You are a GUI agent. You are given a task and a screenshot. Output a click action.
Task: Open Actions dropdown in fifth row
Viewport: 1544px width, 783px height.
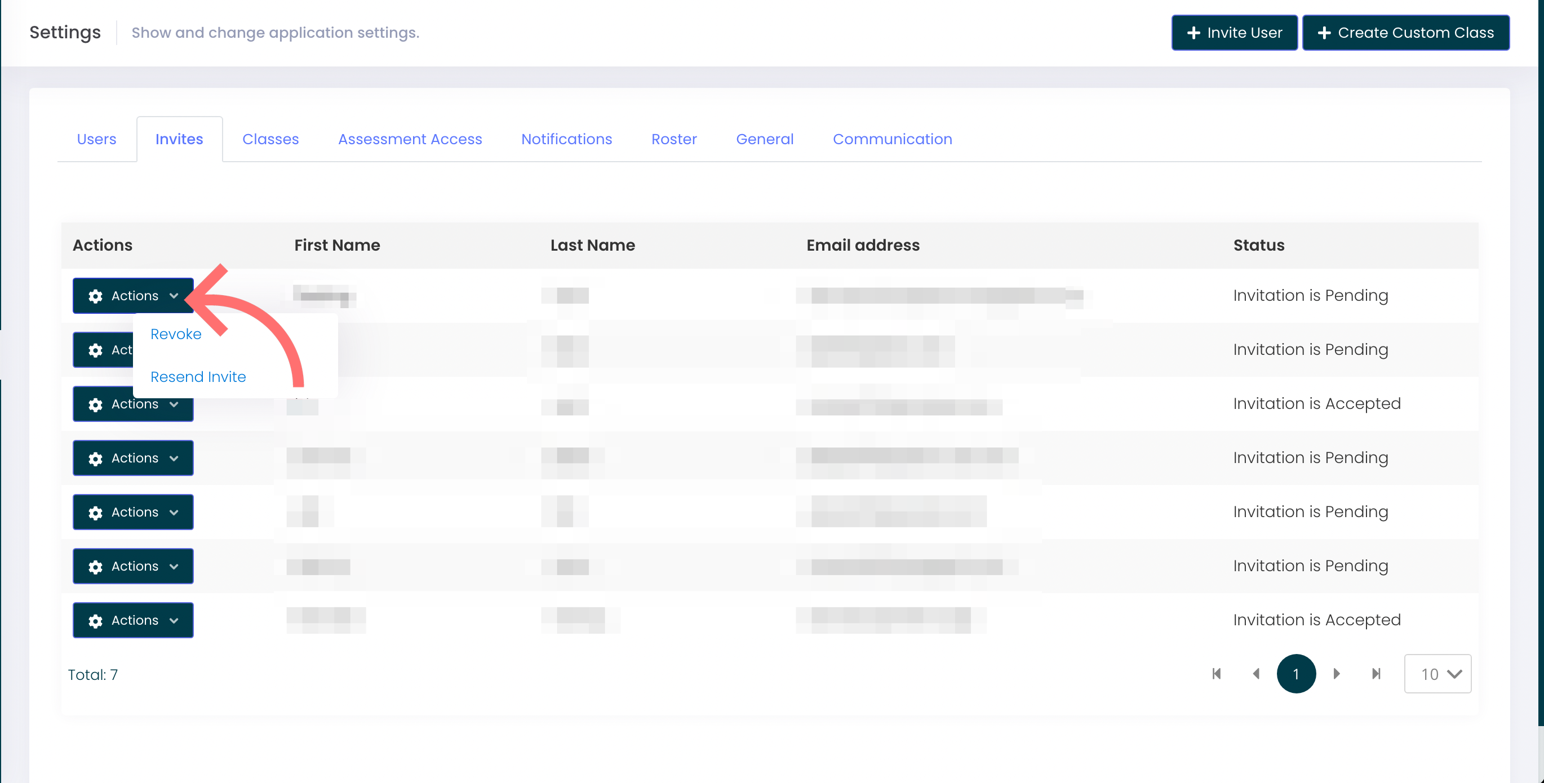[133, 511]
